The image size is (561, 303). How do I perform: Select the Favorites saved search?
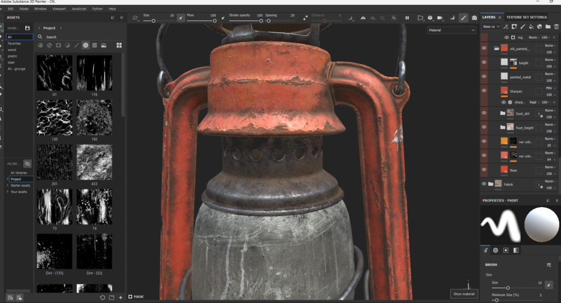(x=14, y=43)
